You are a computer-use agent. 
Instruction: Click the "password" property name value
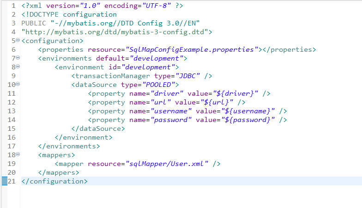tap(171, 120)
